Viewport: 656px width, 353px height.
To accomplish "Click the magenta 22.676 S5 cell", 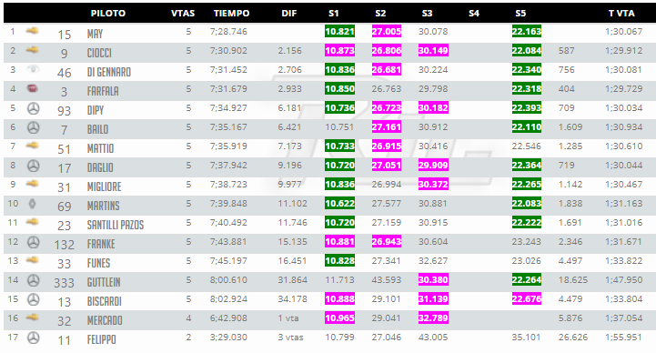I will click(x=526, y=299).
